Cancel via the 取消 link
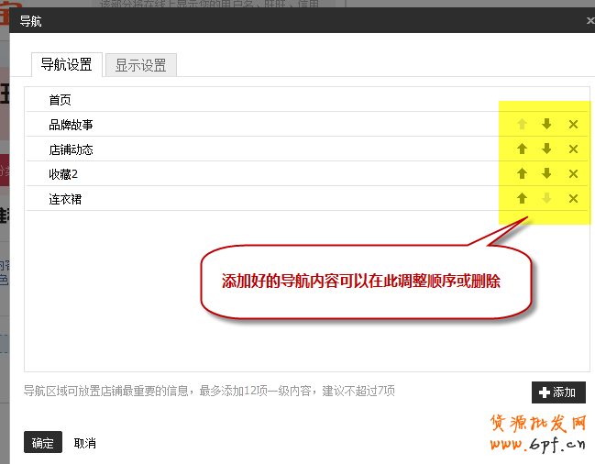The height and width of the screenshot is (464, 595). (85, 443)
